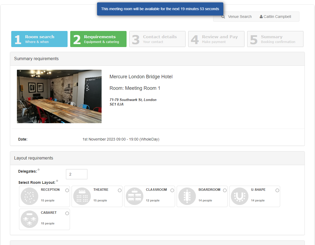Click the 'SE1 0JA' postcode text

coord(117,104)
